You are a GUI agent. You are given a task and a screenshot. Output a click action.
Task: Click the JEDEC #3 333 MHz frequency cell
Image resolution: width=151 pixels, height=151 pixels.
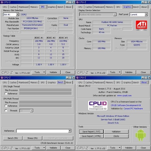[x=63, y=41]
